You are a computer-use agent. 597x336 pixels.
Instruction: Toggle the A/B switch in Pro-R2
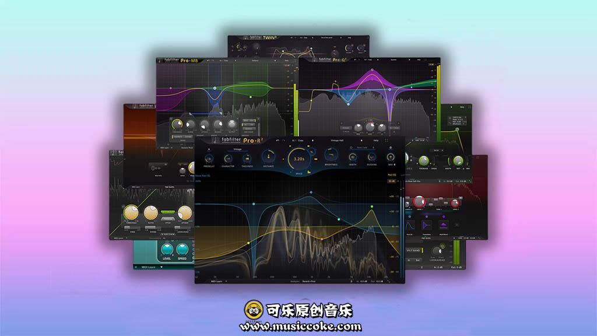click(294, 141)
